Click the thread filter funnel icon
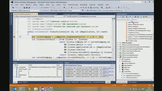 [83, 11]
